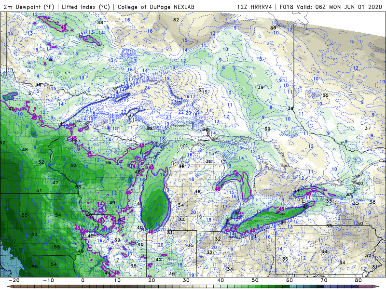Click the black dewpoint value "58" on the map
This screenshot has width=386, height=289.
coord(34,267)
